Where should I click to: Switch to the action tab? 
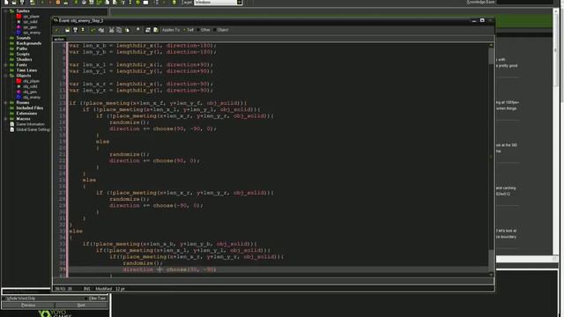59,39
